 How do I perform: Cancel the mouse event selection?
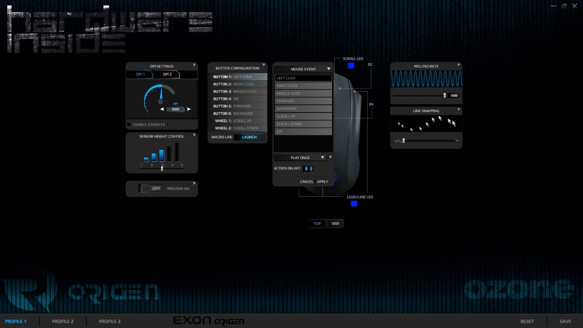pos(307,182)
